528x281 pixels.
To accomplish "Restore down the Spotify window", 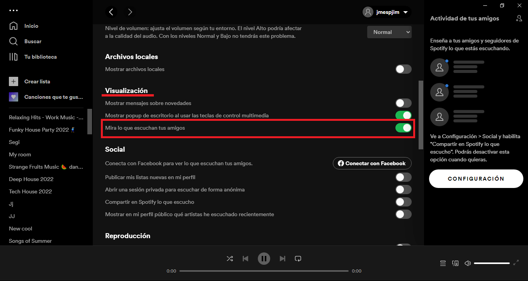I will (x=502, y=5).
